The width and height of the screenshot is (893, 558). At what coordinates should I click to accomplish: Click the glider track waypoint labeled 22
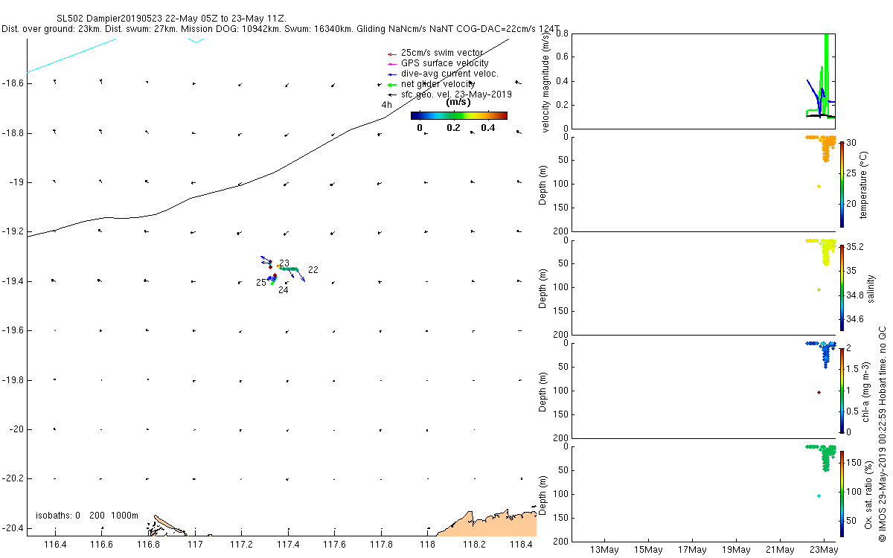(x=313, y=270)
